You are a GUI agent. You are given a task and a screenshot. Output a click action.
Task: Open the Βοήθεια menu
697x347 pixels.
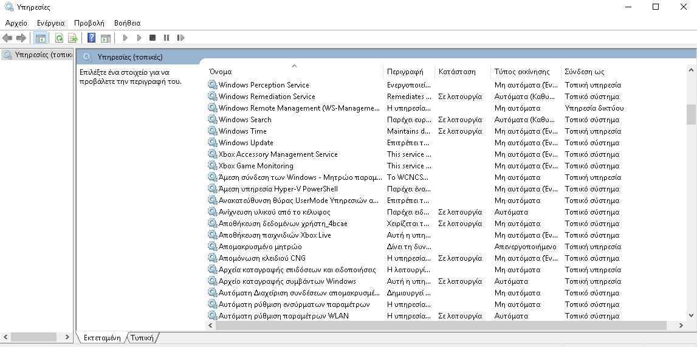point(127,23)
